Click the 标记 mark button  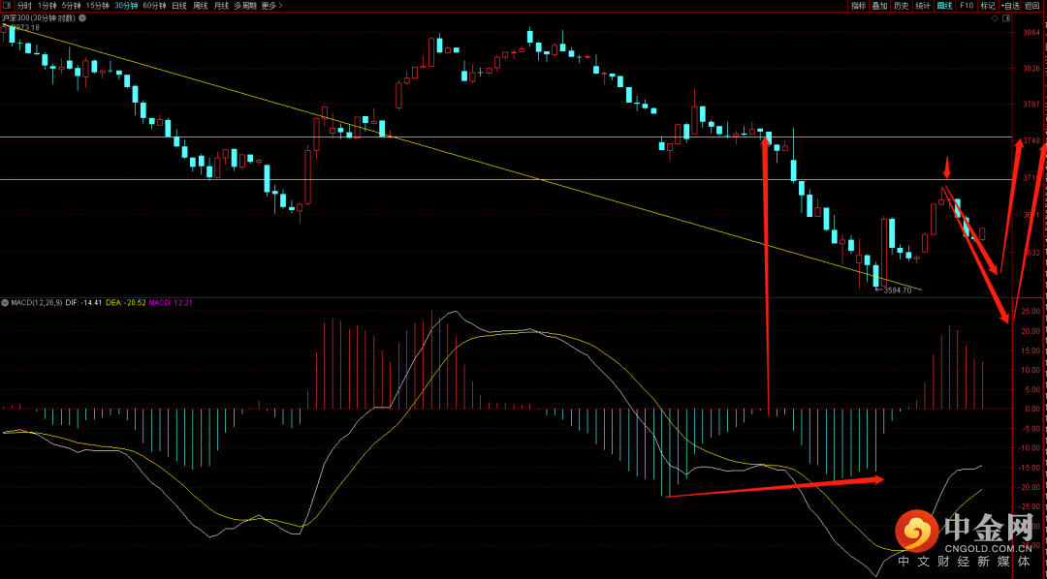(x=988, y=6)
